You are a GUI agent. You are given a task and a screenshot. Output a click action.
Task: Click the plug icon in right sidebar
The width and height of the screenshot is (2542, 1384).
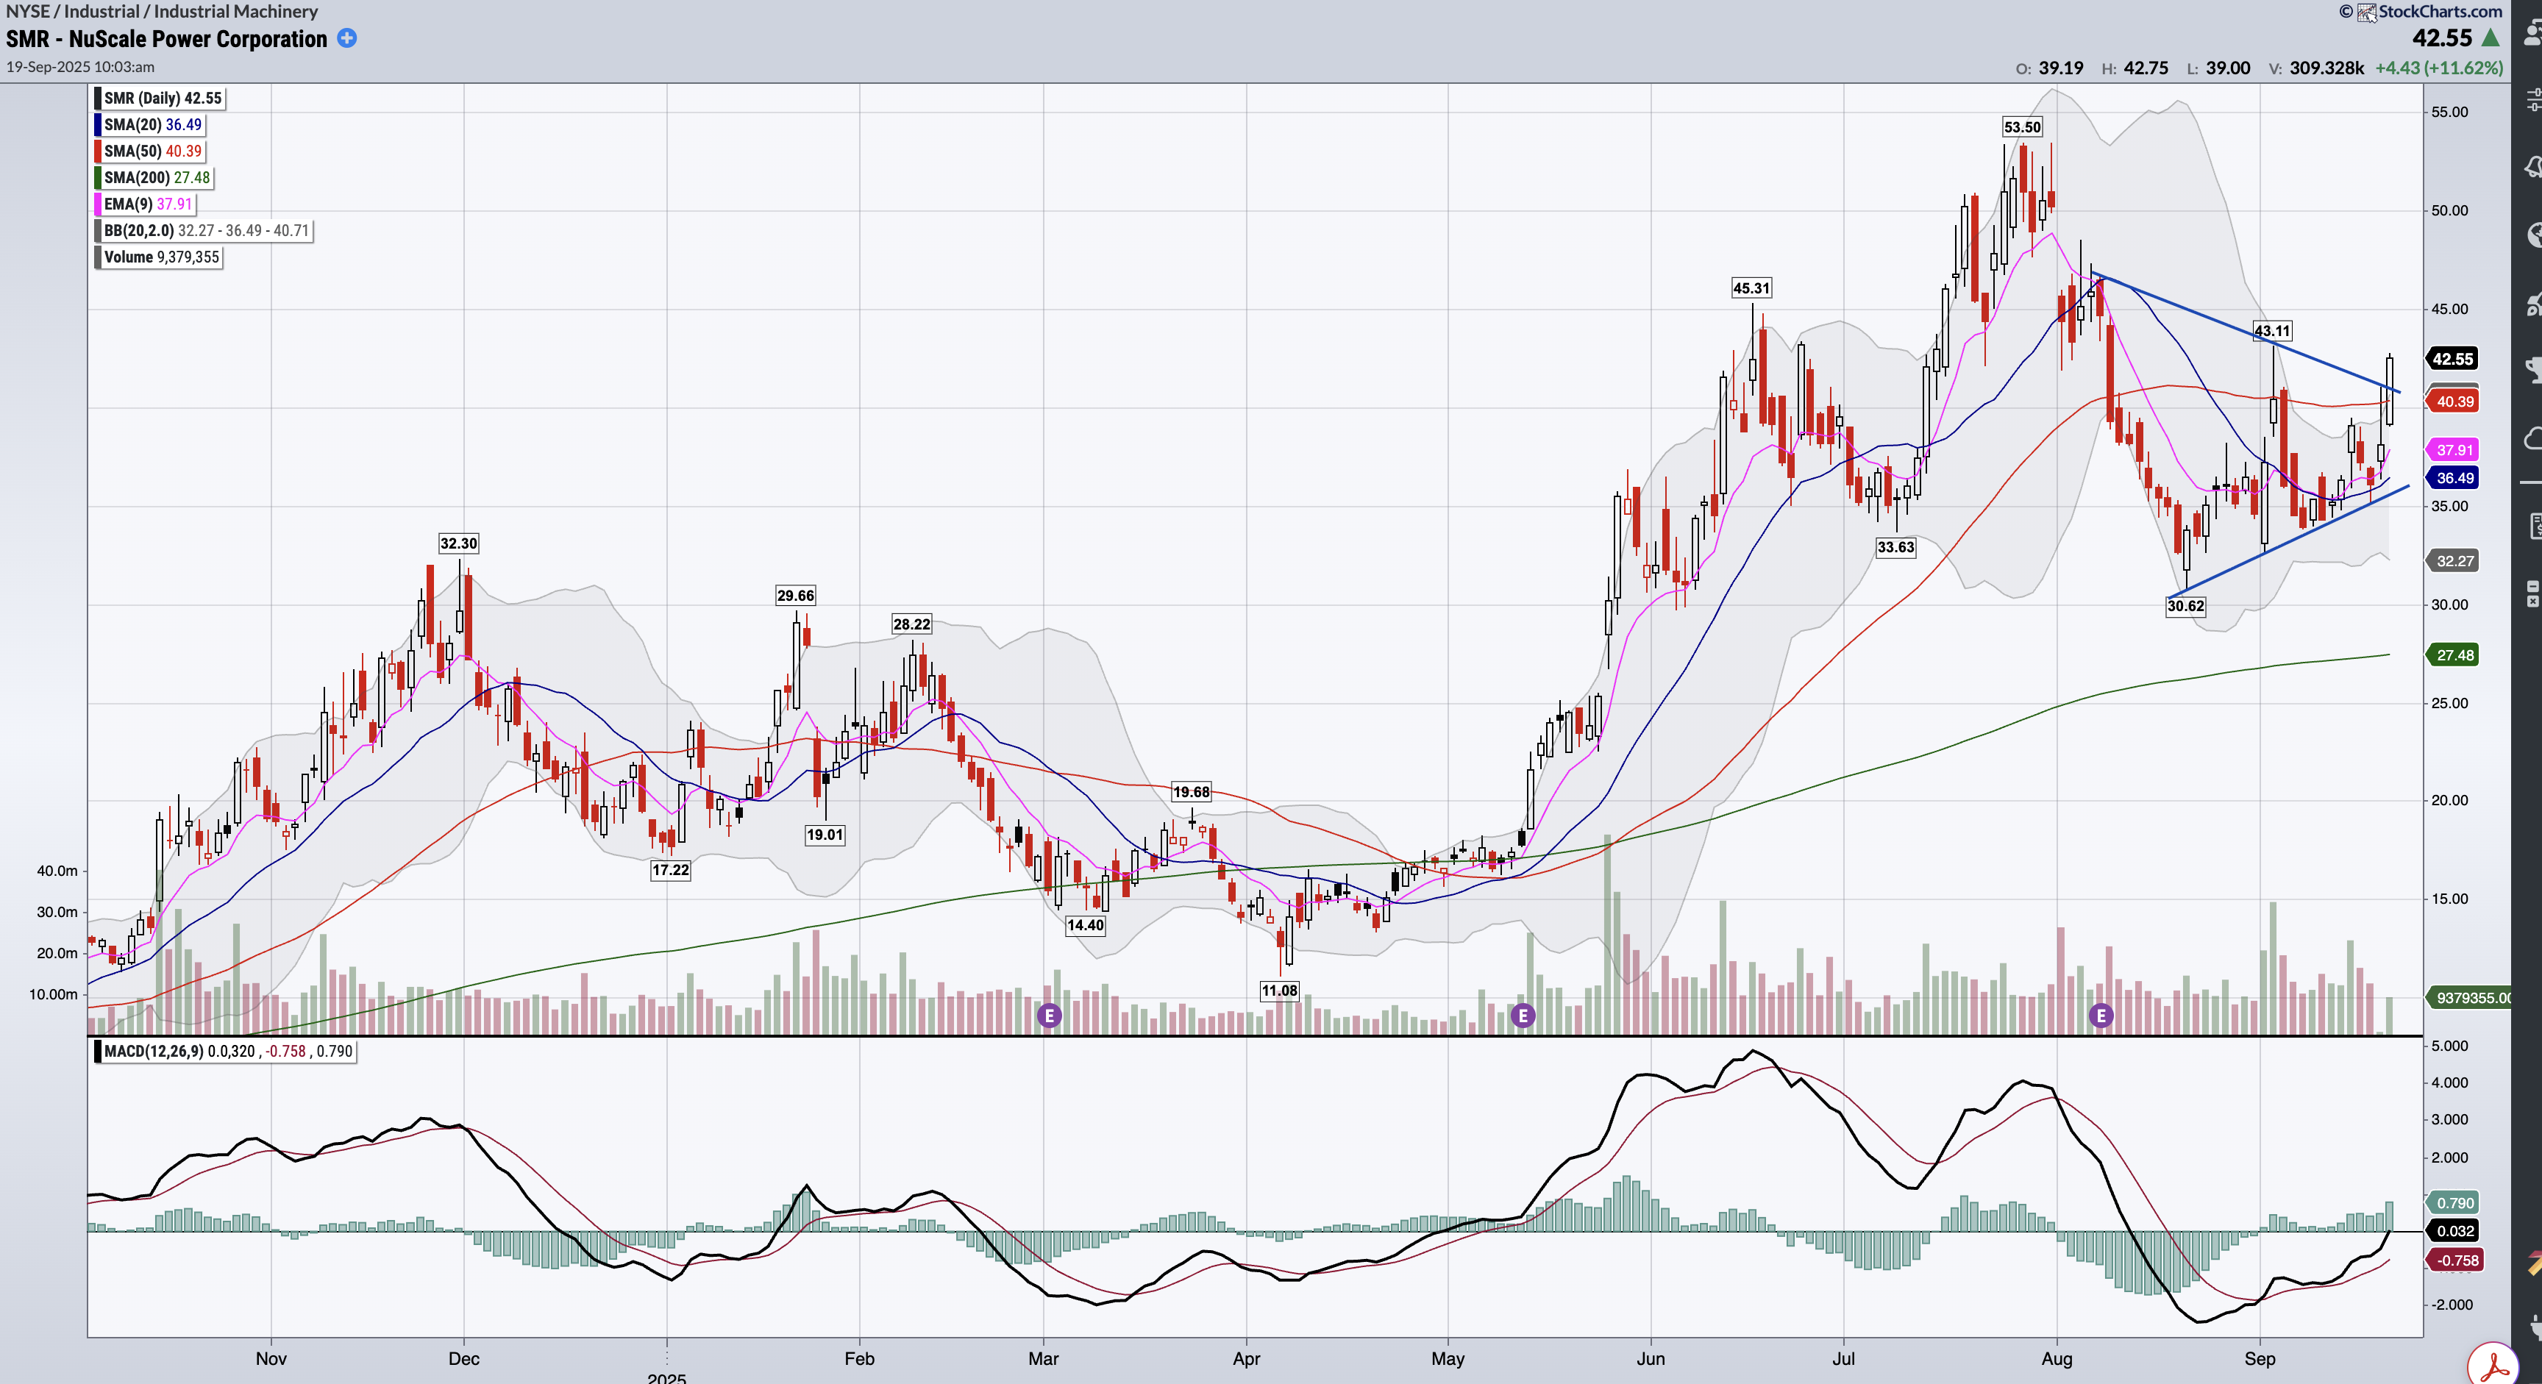pos(2535,1327)
